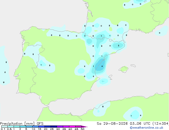Click the 'Precipitation [mm] GFS' title text

pyautogui.click(x=22, y=124)
